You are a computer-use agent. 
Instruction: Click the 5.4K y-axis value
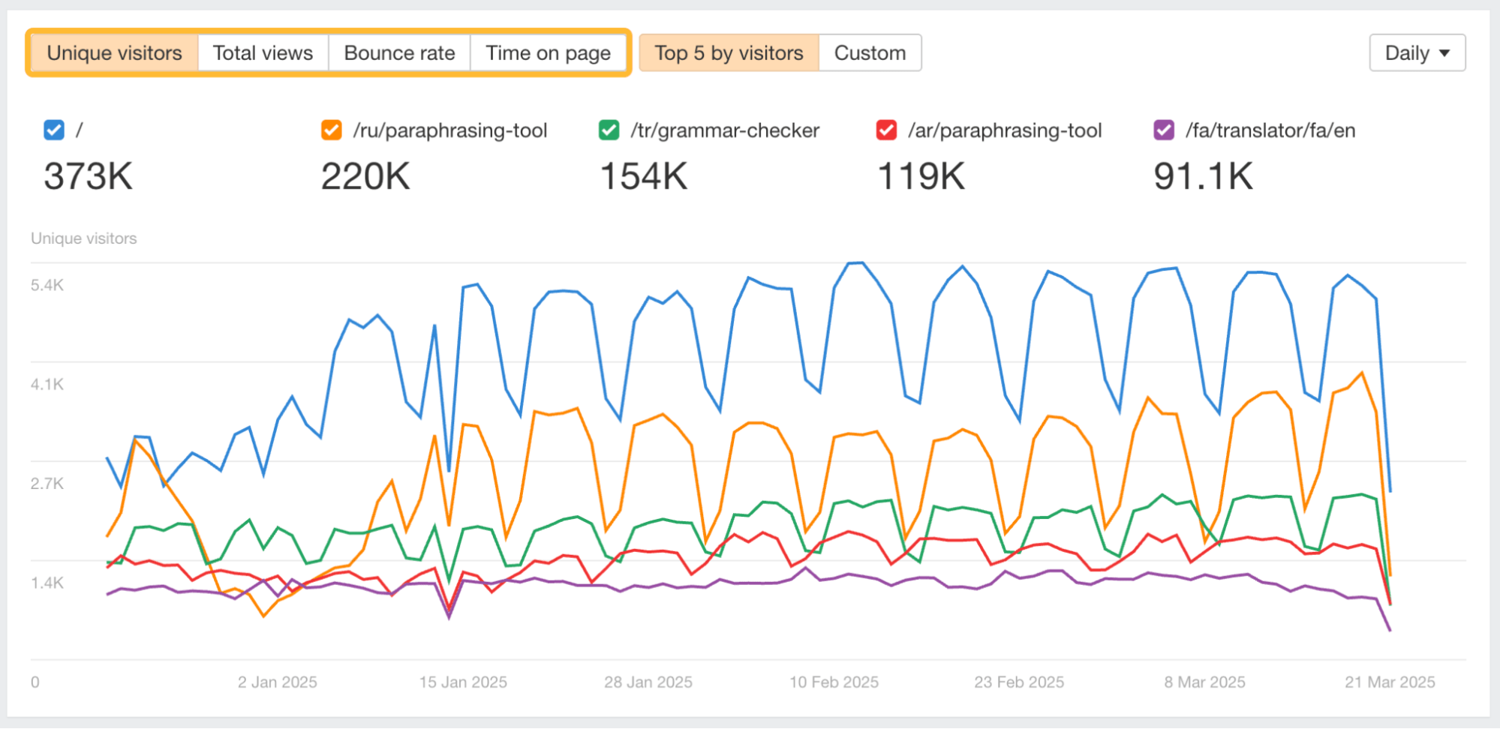(x=47, y=285)
